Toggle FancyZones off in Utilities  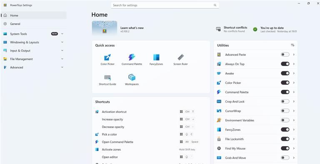coord(285,130)
